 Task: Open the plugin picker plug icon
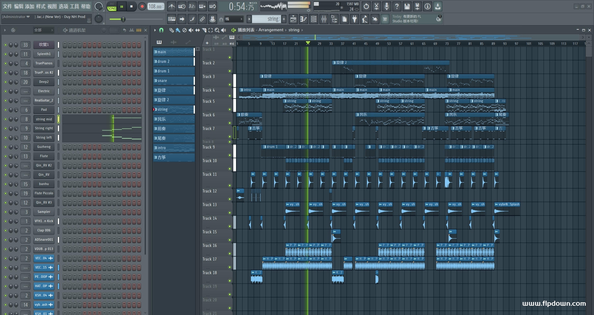pyautogui.click(x=355, y=19)
